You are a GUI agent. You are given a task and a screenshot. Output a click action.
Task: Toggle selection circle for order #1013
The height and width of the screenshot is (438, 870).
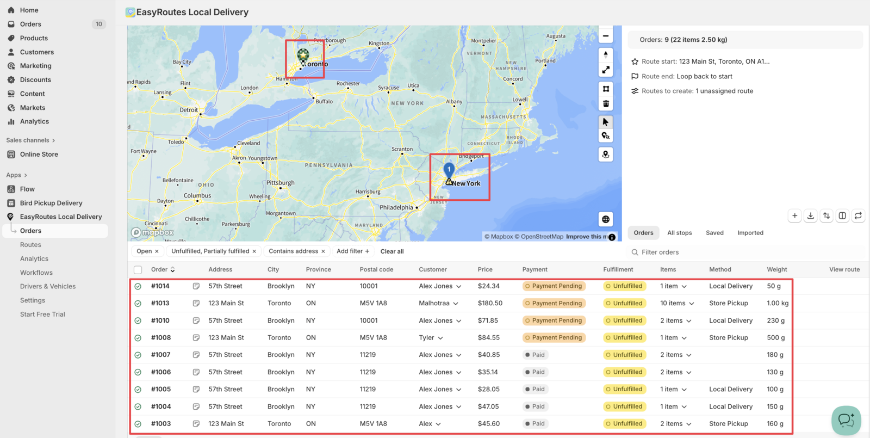click(x=138, y=304)
